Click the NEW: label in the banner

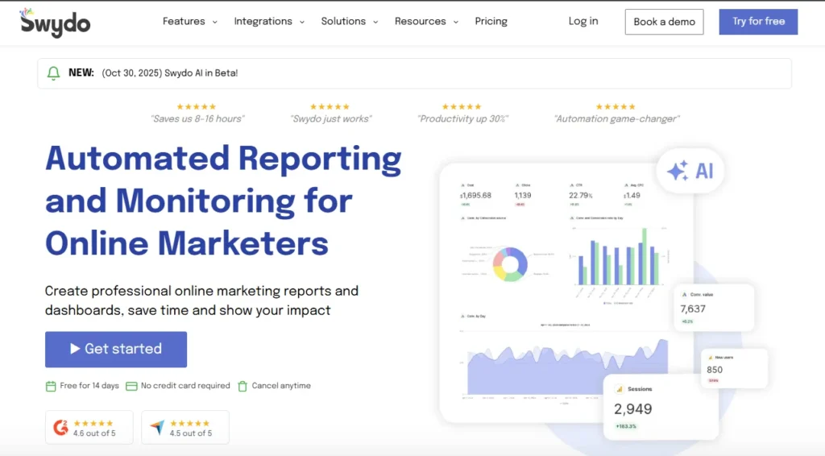tap(81, 73)
